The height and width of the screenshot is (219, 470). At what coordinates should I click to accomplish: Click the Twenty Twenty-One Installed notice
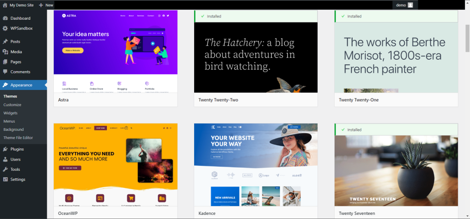(396, 16)
